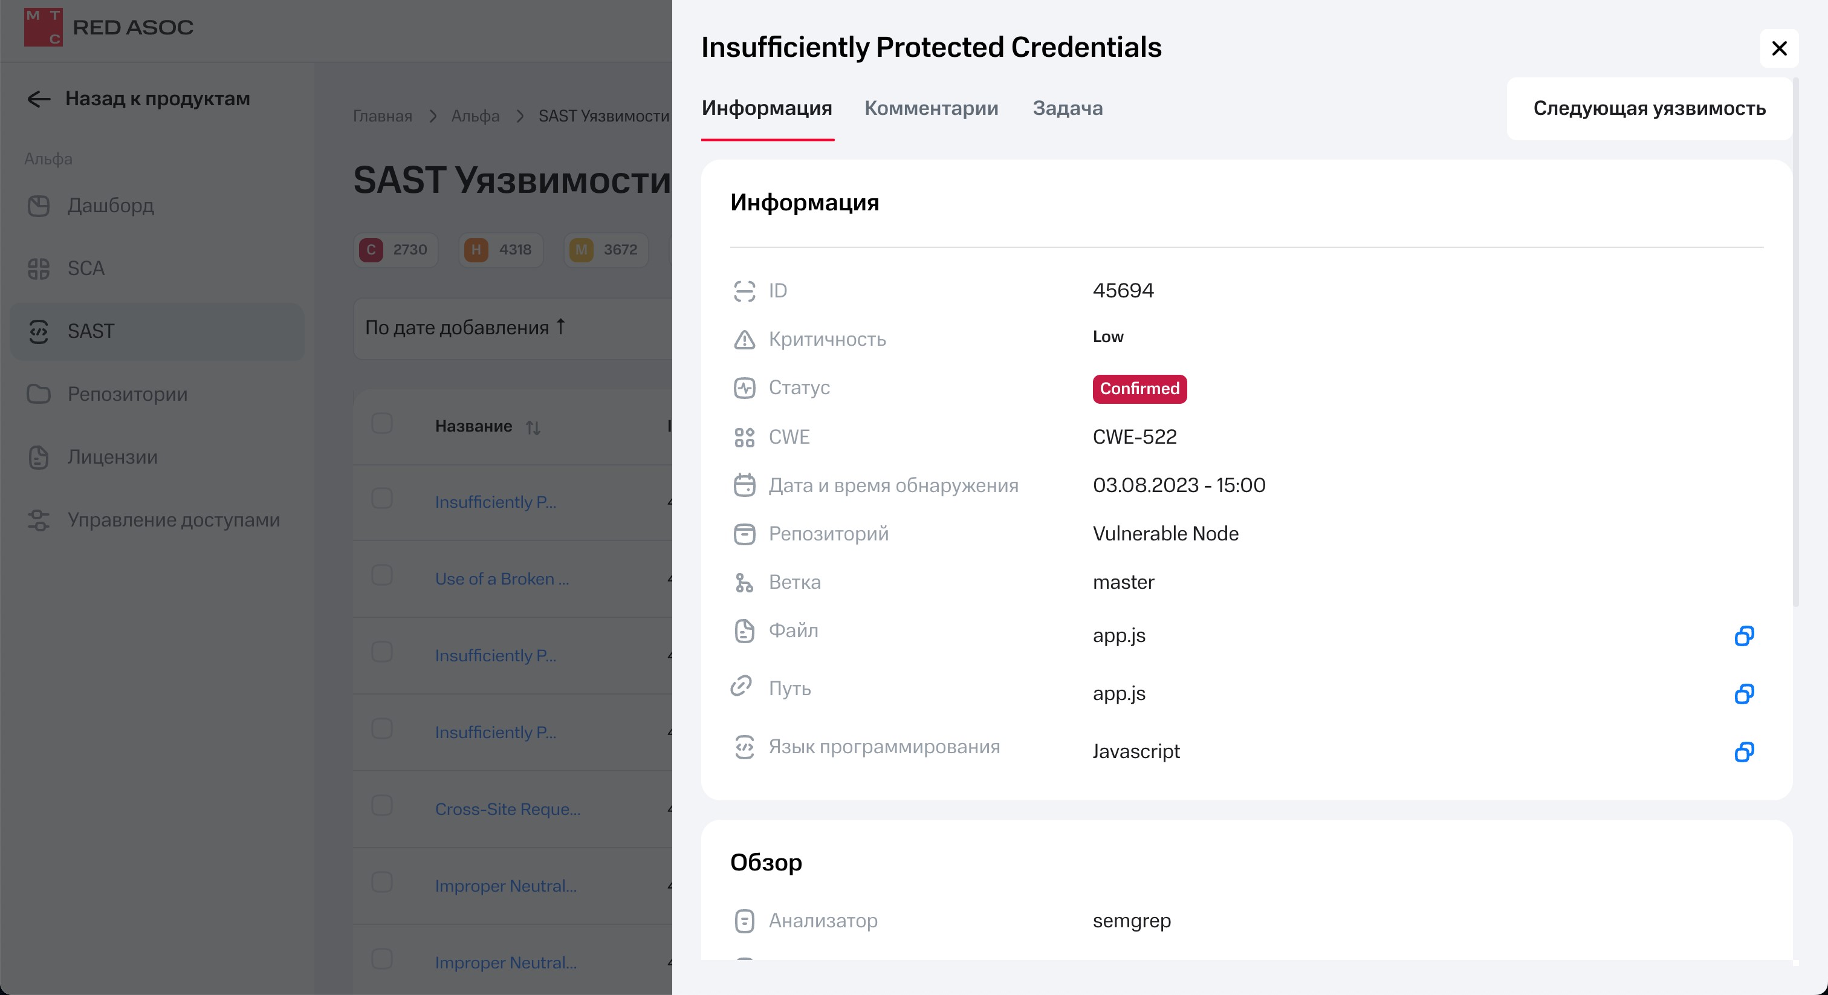Image resolution: width=1828 pixels, height=995 pixels.
Task: Open the access management sliders icon
Action: click(x=38, y=520)
